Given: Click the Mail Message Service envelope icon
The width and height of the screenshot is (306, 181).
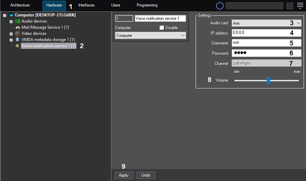Looking at the screenshot, I should tap(17, 27).
